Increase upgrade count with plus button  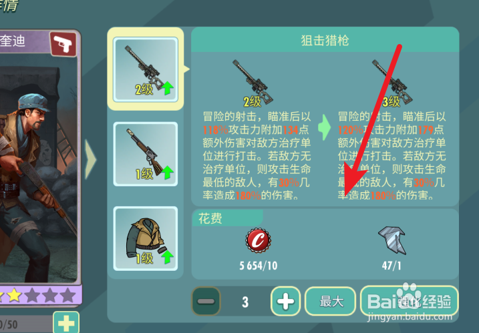pos(285,301)
